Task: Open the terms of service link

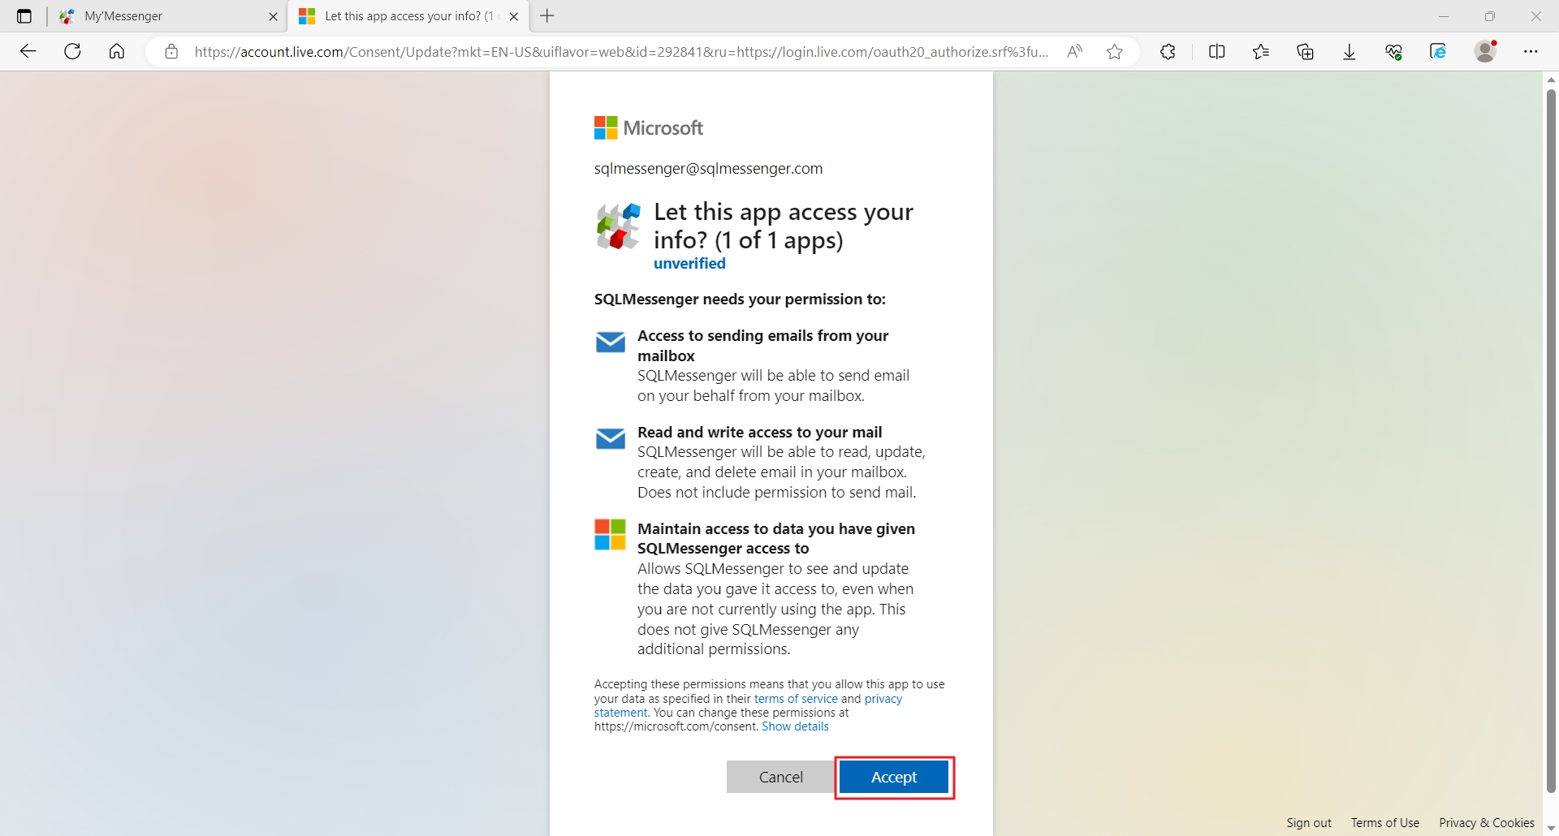Action: click(x=796, y=699)
